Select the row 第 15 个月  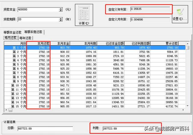coord(95,106)
